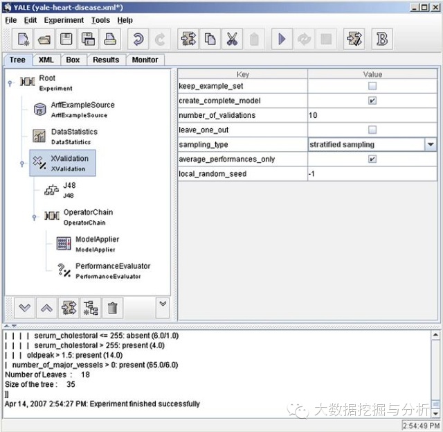This screenshot has width=443, height=432.
Task: Select the J48 learner operator
Action: [60, 190]
